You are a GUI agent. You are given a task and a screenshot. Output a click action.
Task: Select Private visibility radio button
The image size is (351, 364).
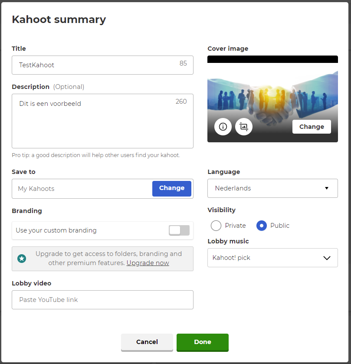[x=216, y=226]
